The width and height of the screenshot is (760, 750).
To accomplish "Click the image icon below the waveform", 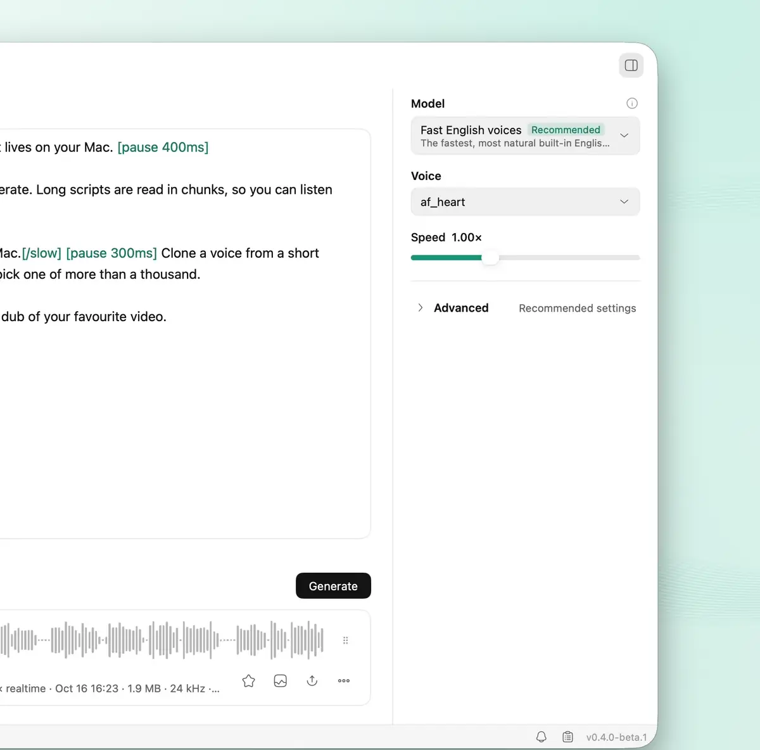I will [281, 681].
